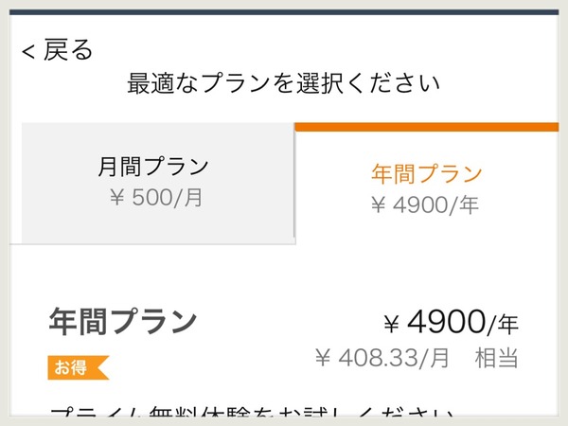Click the 相当 label beside monthly equivalent

(x=496, y=358)
